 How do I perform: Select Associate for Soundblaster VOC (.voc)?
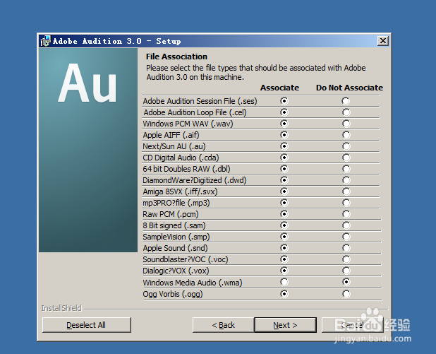click(x=284, y=259)
